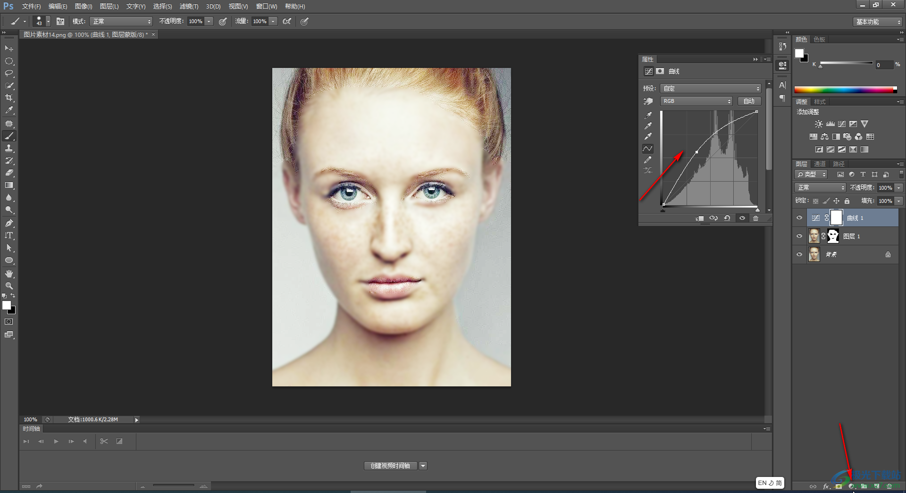This screenshot has height=493, width=906.
Task: Toggle lock position in Layers panel
Action: [836, 201]
